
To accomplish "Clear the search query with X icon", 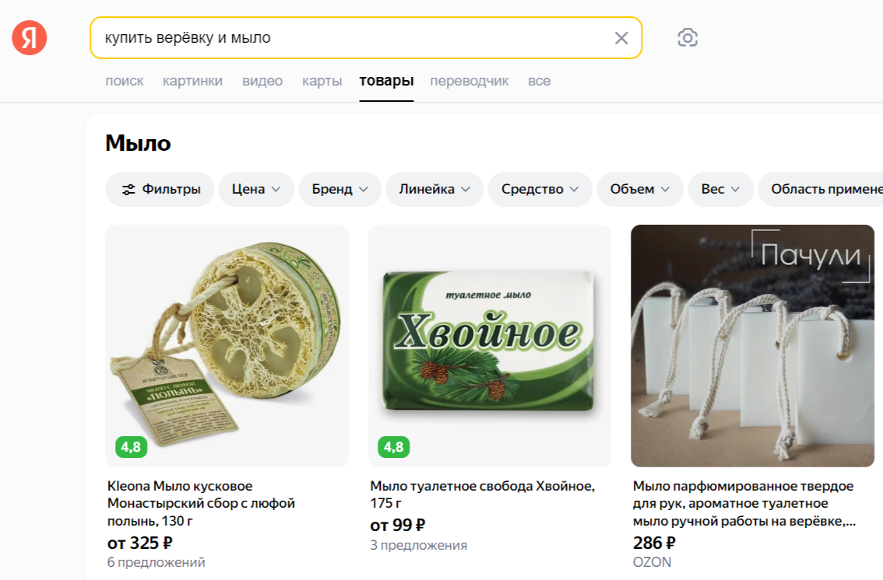I will [x=621, y=38].
